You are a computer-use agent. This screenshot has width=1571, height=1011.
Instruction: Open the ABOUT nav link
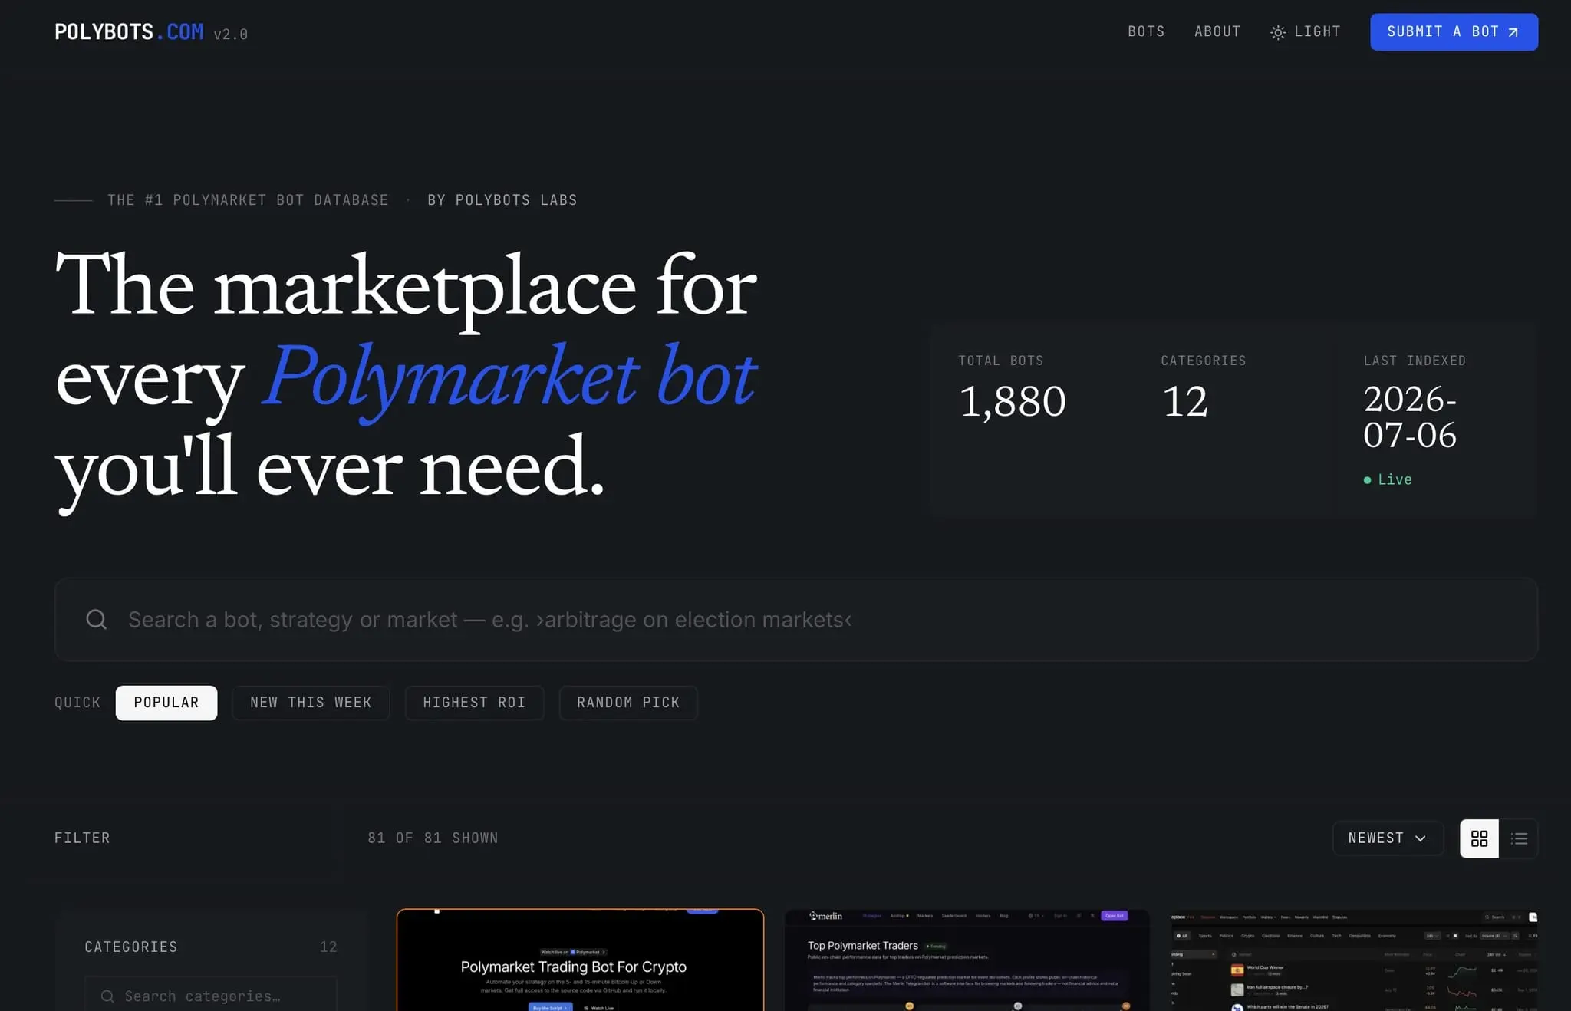(x=1217, y=31)
